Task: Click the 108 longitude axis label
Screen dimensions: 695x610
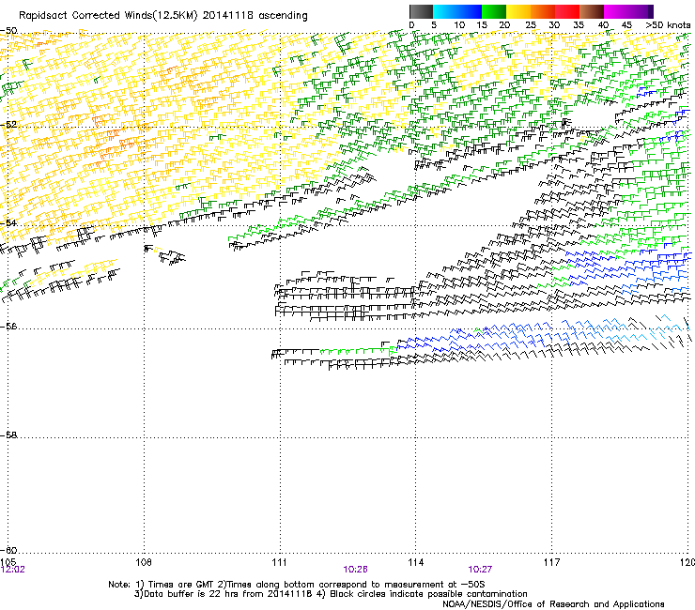Action: (x=144, y=562)
